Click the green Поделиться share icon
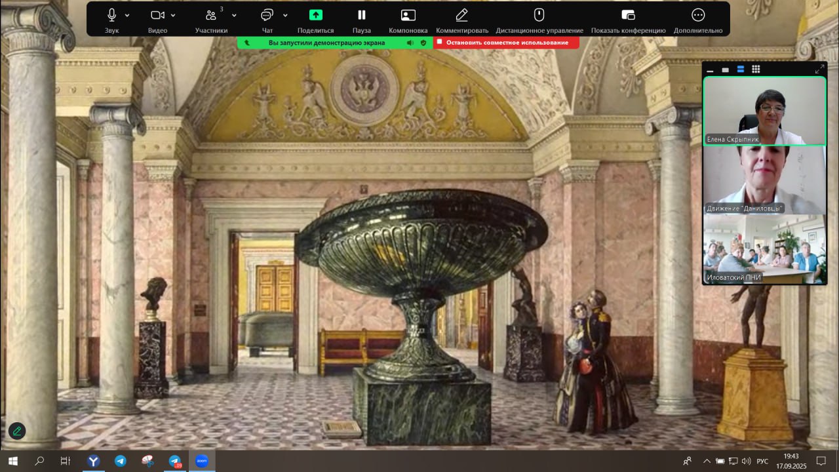 tap(315, 15)
